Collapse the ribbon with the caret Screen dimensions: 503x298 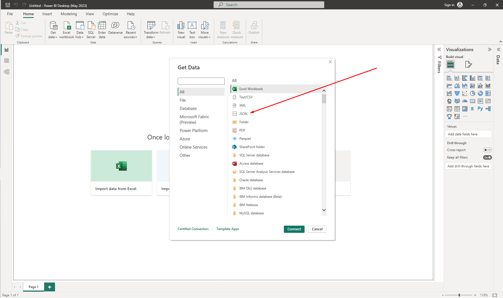click(x=501, y=42)
